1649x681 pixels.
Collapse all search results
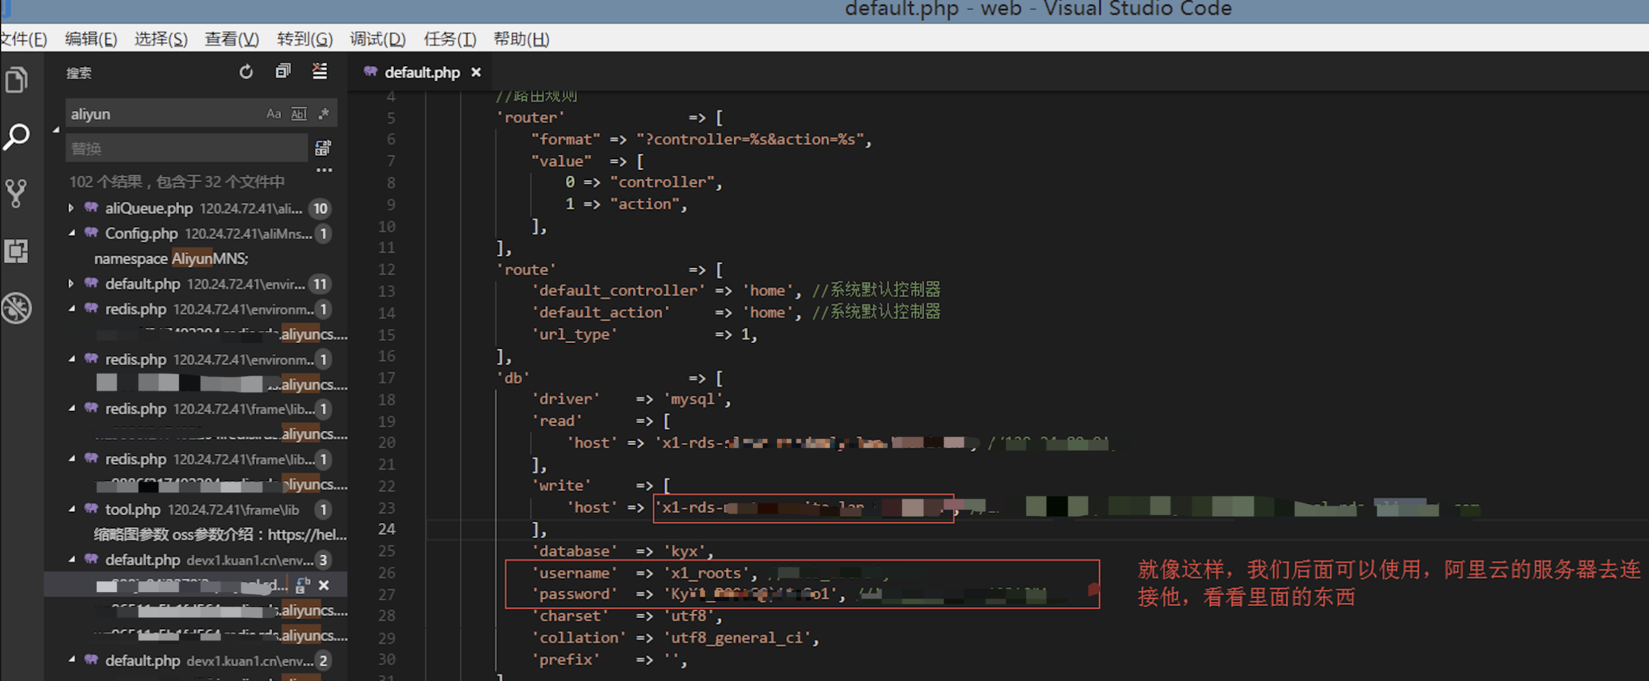282,71
